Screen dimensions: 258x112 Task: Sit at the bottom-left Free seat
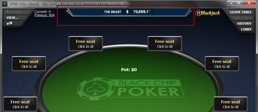pos(21,104)
